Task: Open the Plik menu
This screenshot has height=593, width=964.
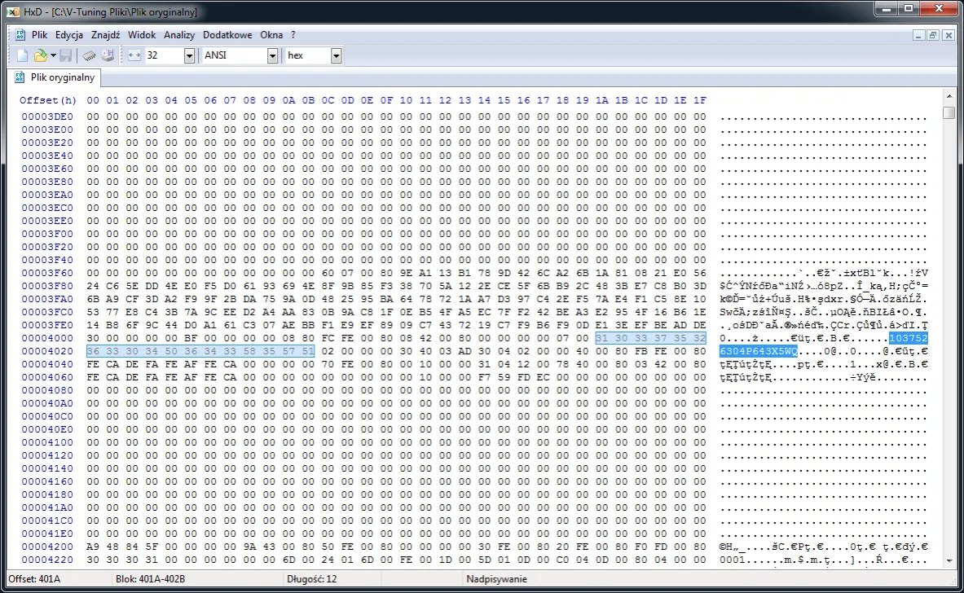Action: coord(40,35)
